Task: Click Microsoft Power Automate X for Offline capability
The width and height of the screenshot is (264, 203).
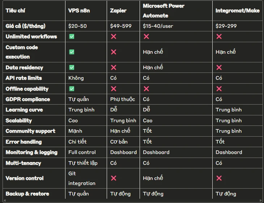Action: 146,89
